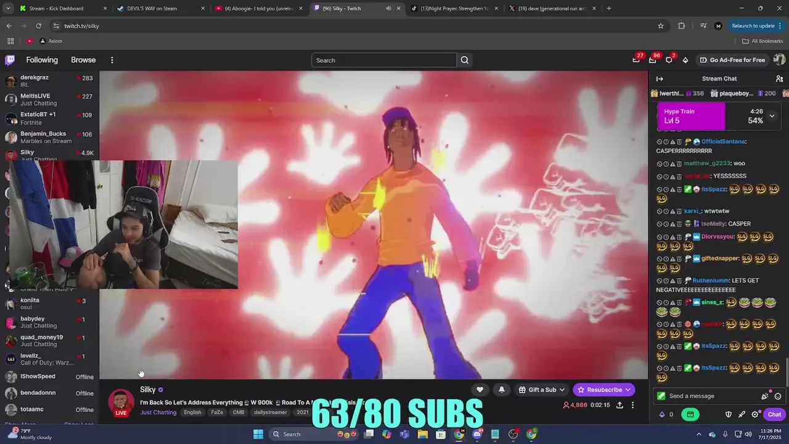This screenshot has width=789, height=444.
Task: Click the English stream tag
Action: 192,413
